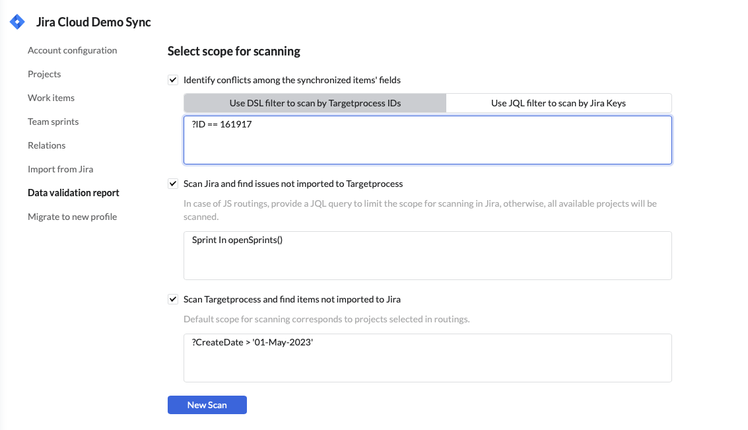Image resolution: width=748 pixels, height=430 pixels.
Task: Switch to 'Use JQL filter to scan by Jira Keys' tab
Action: (x=559, y=103)
